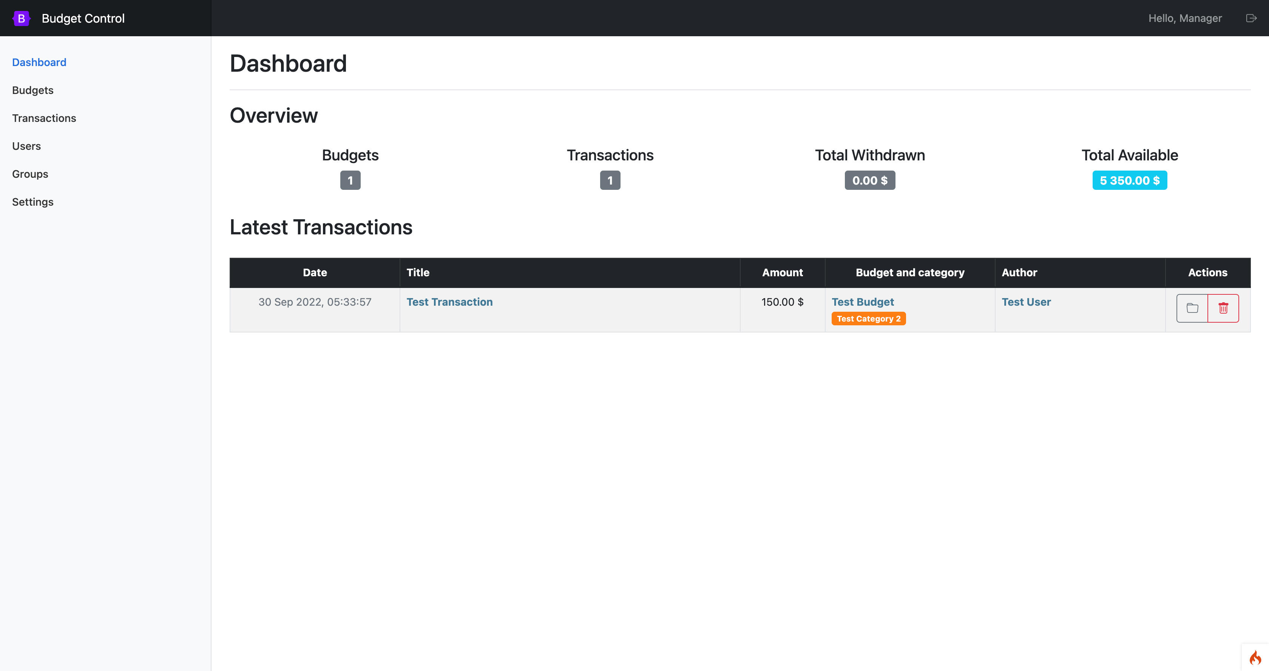The width and height of the screenshot is (1269, 671).
Task: Click the logout icon in top bar
Action: coord(1251,18)
